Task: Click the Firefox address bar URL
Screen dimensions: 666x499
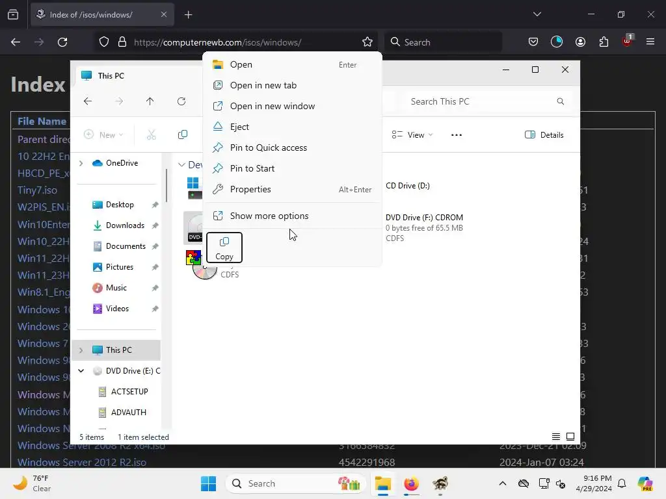Action: 217,42
